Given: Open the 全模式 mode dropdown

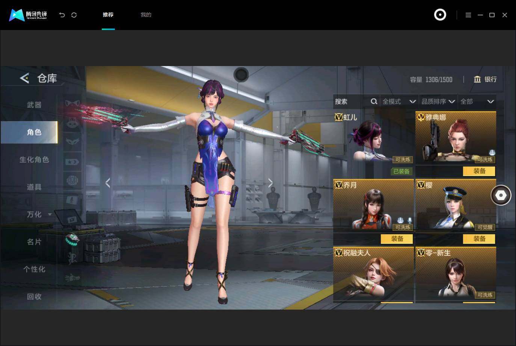Looking at the screenshot, I should point(399,101).
